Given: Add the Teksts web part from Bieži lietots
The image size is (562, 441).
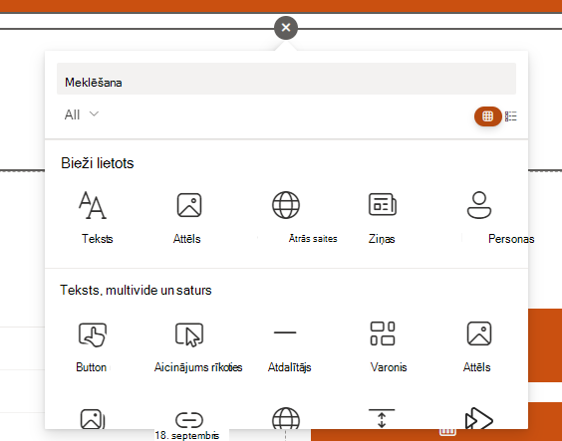Looking at the screenshot, I should 93,217.
